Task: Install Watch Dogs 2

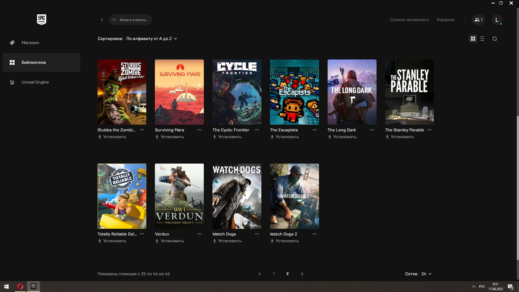Action: coord(285,241)
